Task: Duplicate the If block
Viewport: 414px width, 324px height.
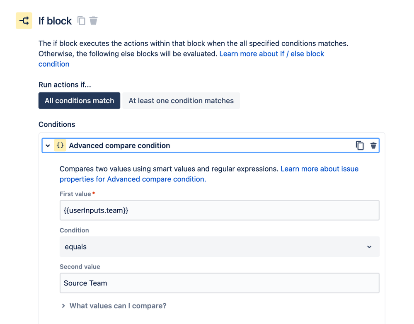Action: coord(82,21)
